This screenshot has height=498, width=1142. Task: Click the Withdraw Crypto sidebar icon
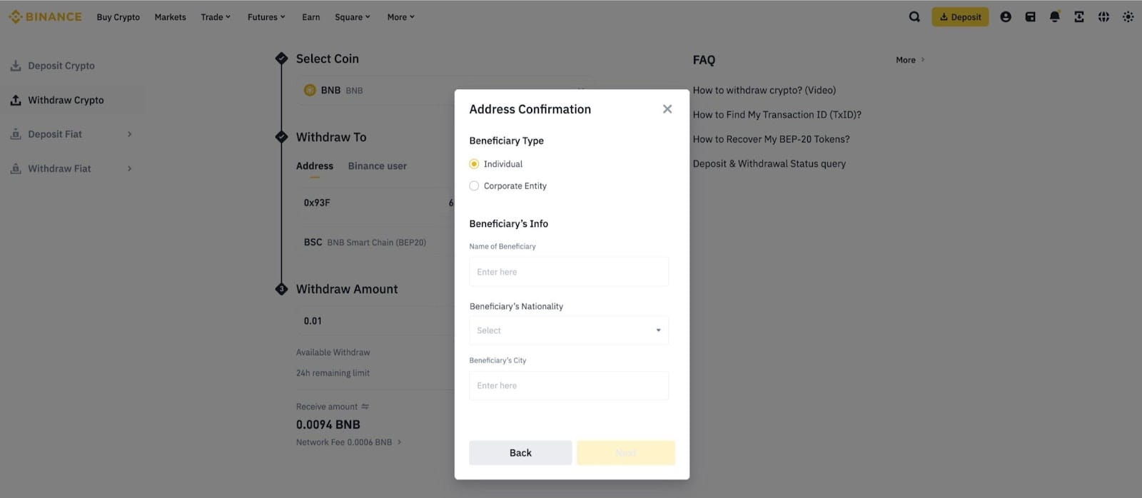(16, 100)
